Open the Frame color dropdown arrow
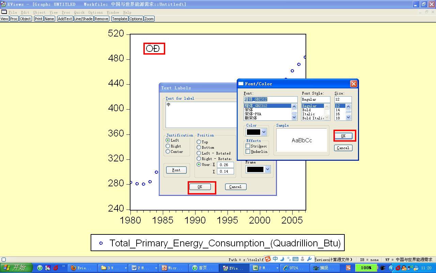 (268, 169)
